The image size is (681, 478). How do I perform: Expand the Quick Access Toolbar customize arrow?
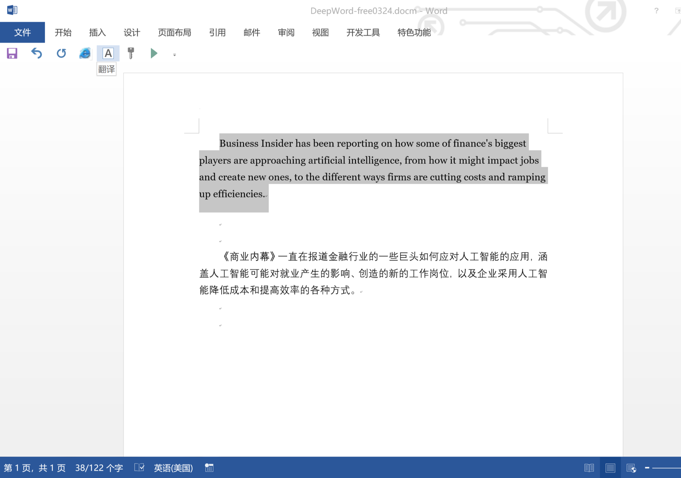(174, 55)
